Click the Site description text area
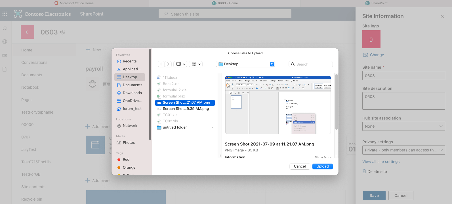The image size is (452, 204). pyautogui.click(x=404, y=101)
